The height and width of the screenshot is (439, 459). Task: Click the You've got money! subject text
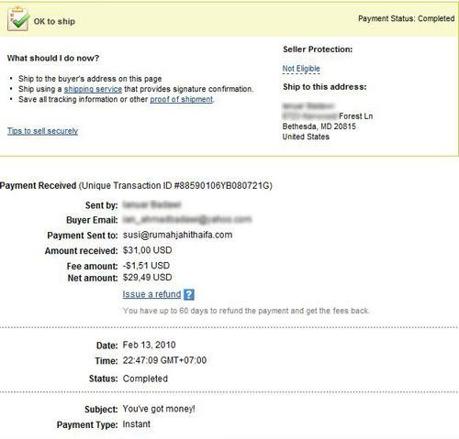pos(159,409)
